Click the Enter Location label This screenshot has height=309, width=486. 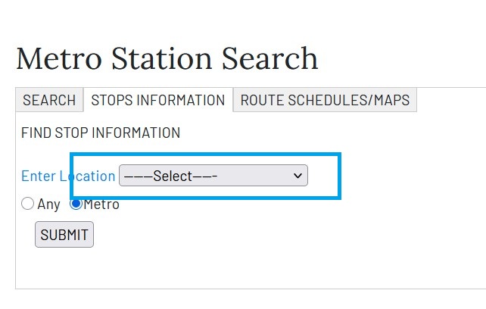click(x=68, y=176)
